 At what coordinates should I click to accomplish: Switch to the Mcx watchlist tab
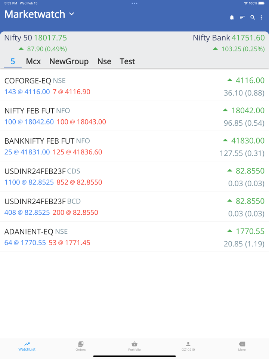coord(33,61)
